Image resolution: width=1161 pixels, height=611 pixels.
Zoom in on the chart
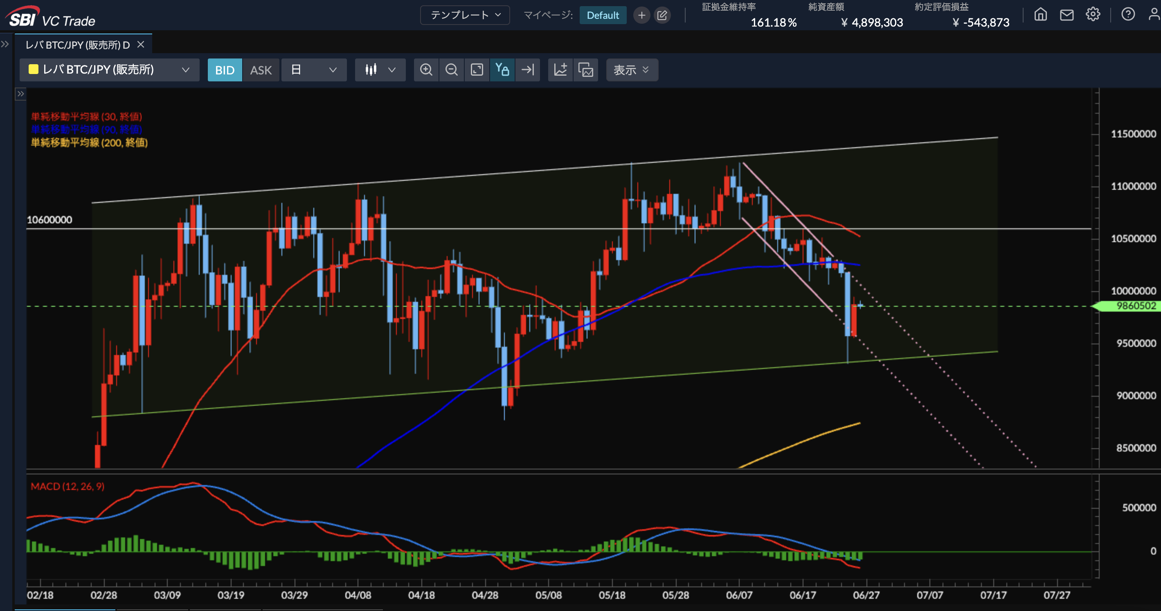(x=426, y=70)
